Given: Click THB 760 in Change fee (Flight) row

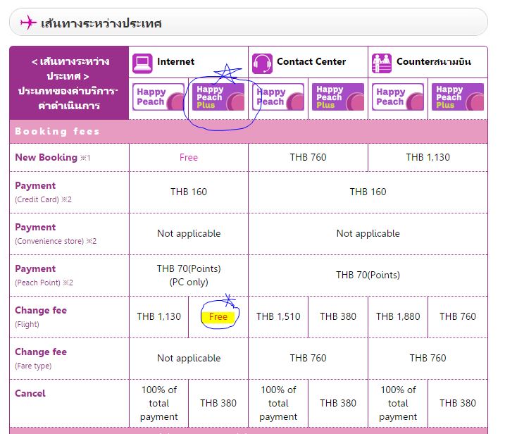Looking at the screenshot, I should (458, 317).
